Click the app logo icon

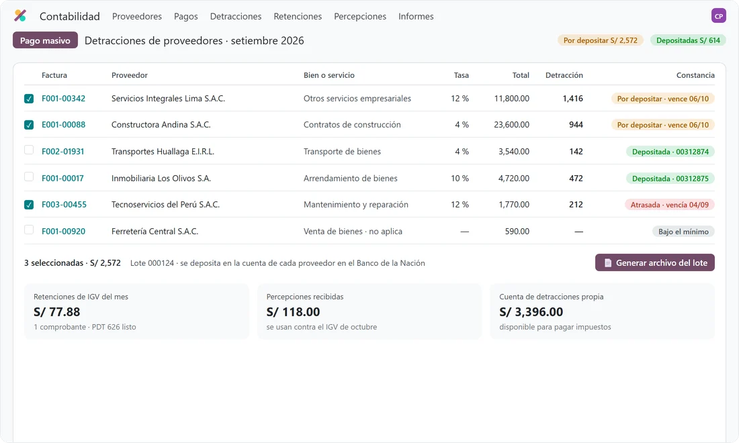(x=19, y=15)
